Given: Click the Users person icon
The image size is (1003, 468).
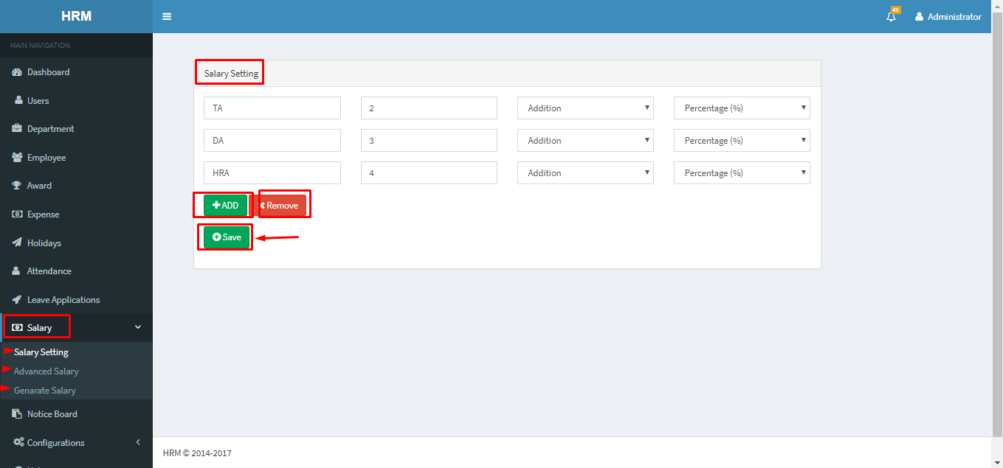Looking at the screenshot, I should 18,100.
